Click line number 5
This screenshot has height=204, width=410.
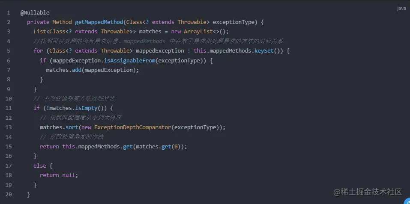pyautogui.click(x=9, y=50)
